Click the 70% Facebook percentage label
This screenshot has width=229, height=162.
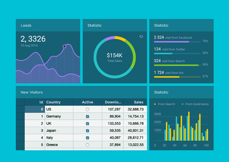pyautogui.click(x=205, y=41)
